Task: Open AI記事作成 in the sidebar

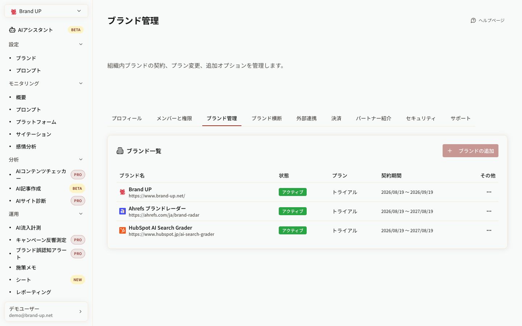Action: point(28,188)
